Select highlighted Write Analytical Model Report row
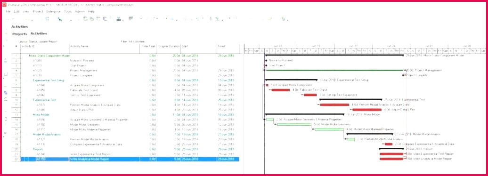The image size is (488, 176). pos(130,159)
